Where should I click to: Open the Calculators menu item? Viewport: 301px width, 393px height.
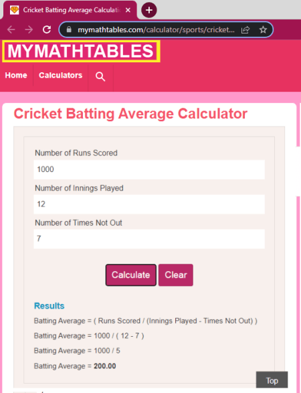61,75
